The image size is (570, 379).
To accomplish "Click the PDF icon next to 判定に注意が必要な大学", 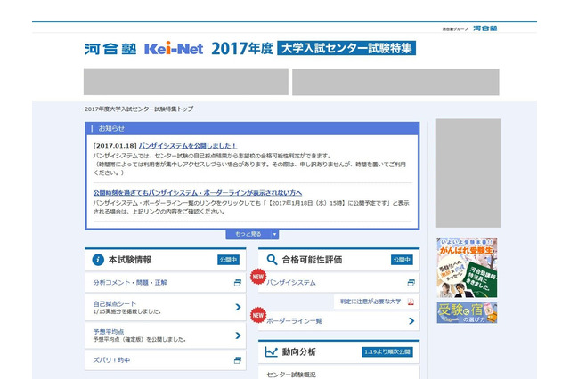I will pyautogui.click(x=411, y=302).
